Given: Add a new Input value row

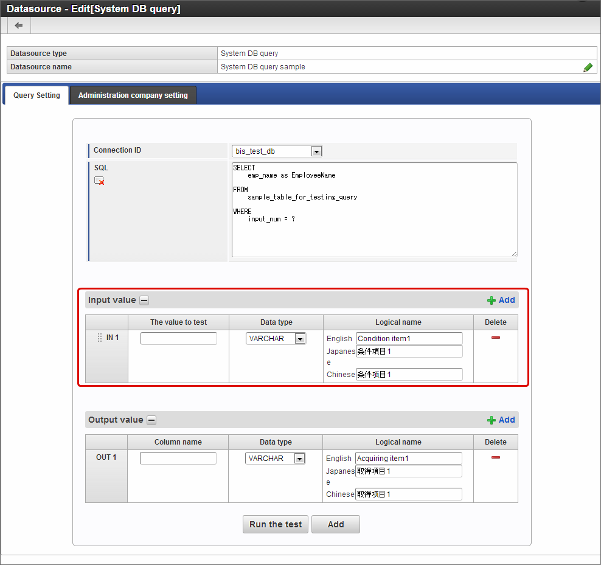Looking at the screenshot, I should 501,300.
